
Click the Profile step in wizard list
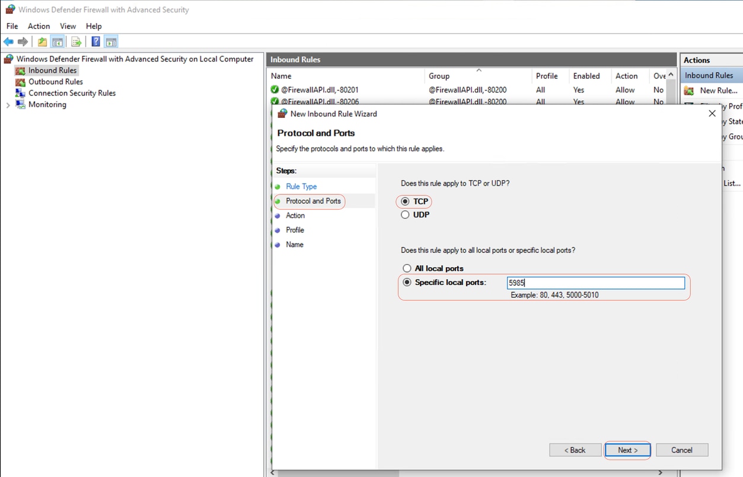pos(295,230)
